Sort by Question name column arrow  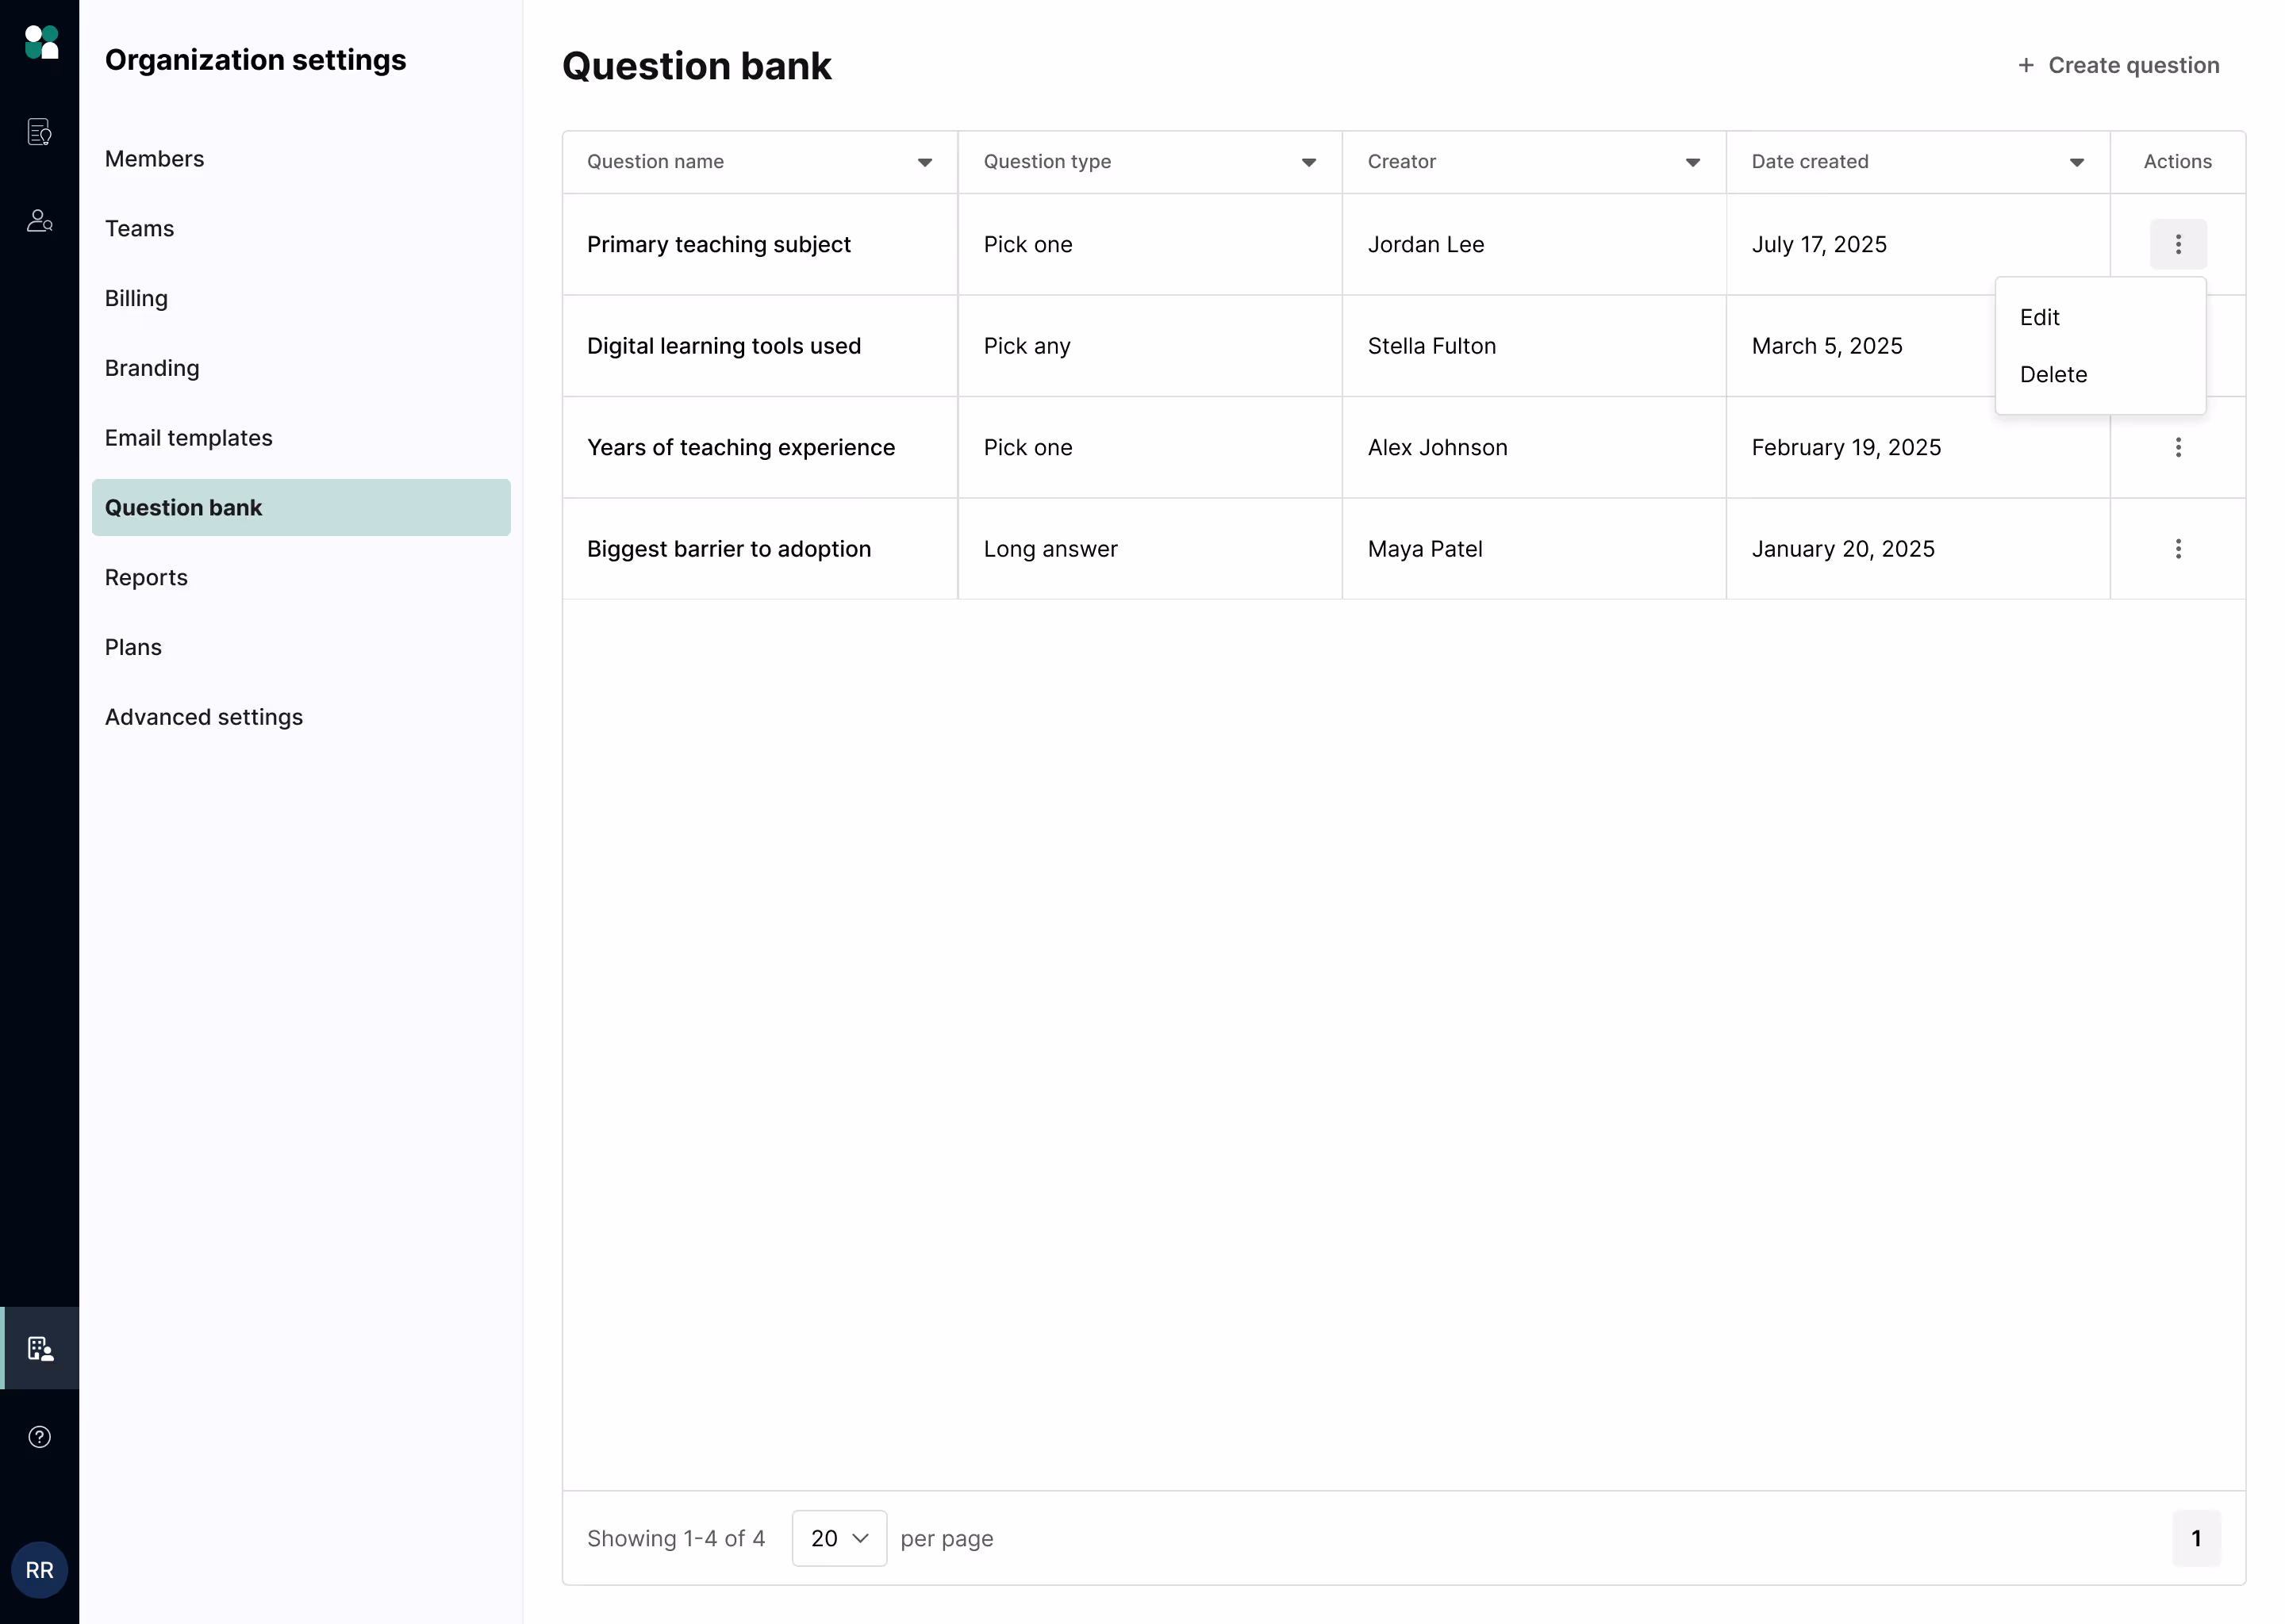click(924, 162)
